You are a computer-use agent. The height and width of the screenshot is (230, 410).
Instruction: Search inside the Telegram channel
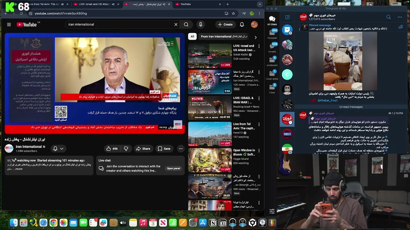[389, 17]
